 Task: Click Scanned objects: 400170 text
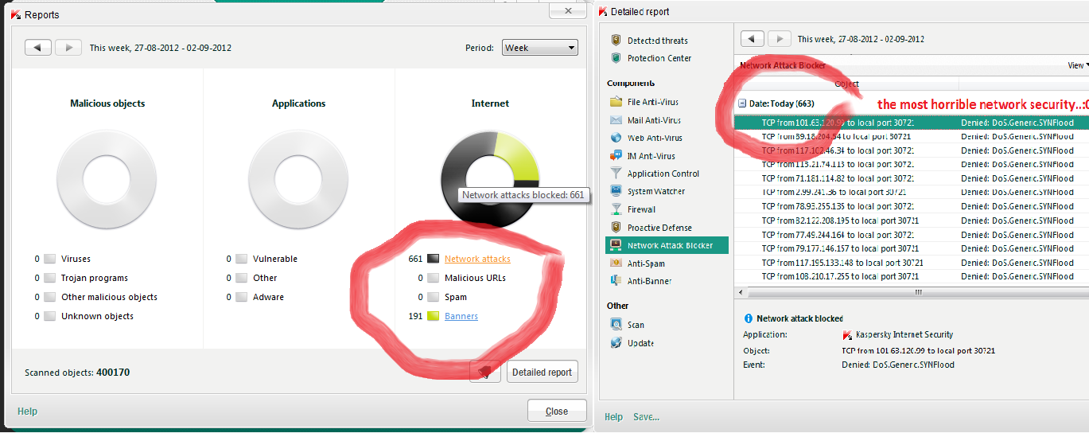coord(77,372)
